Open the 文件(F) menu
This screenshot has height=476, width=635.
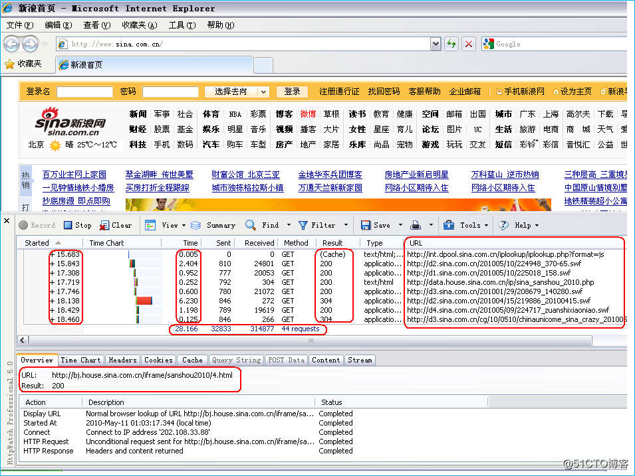point(20,25)
